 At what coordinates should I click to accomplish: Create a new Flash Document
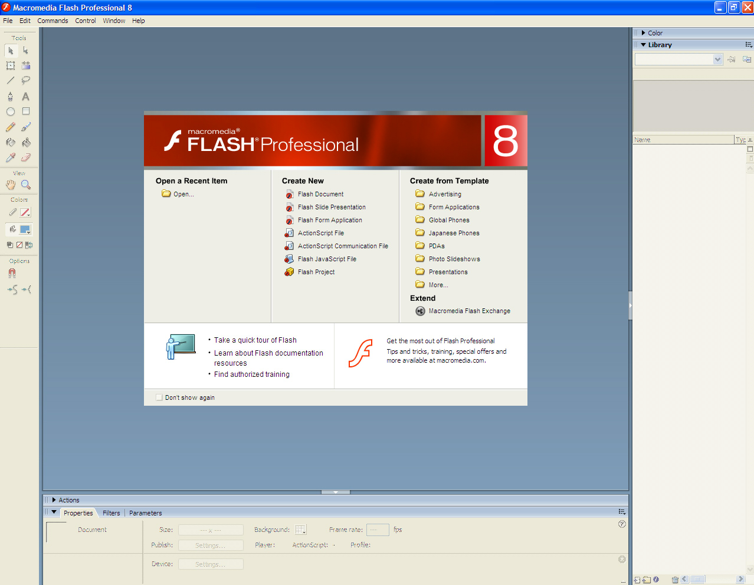pyautogui.click(x=320, y=194)
